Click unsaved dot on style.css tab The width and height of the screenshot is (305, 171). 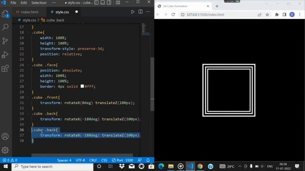(x=76, y=12)
